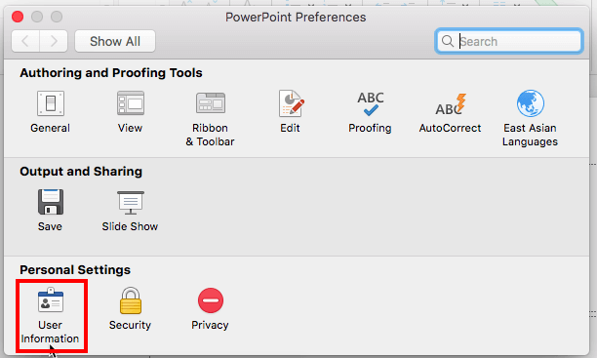Open General preferences
This screenshot has width=597, height=358.
click(51, 111)
